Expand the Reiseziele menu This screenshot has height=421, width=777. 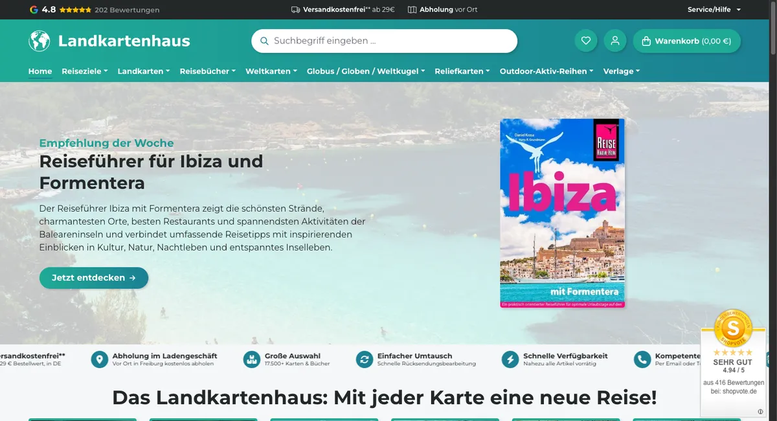coord(85,71)
